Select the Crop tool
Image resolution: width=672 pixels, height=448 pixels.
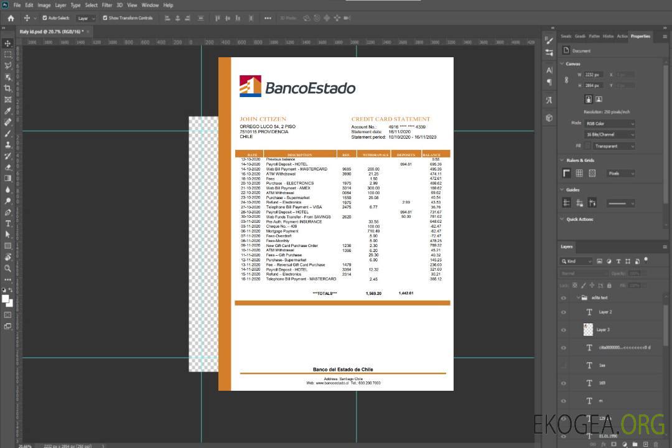7,88
